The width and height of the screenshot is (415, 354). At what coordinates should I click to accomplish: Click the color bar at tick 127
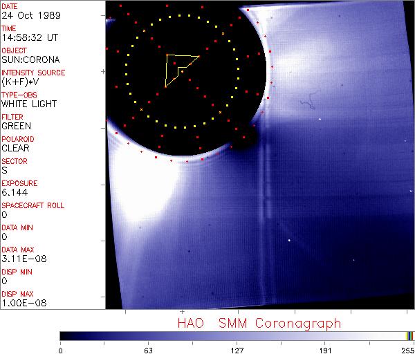[x=237, y=336]
